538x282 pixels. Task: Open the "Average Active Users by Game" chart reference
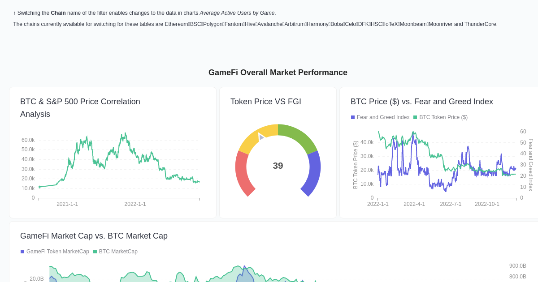(237, 13)
